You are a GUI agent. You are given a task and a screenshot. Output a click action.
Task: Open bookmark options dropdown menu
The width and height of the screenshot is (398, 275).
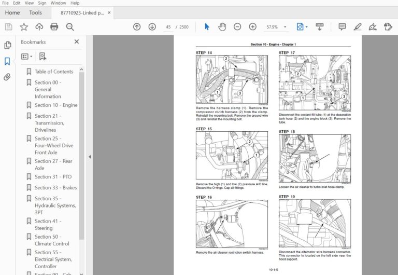point(26,57)
